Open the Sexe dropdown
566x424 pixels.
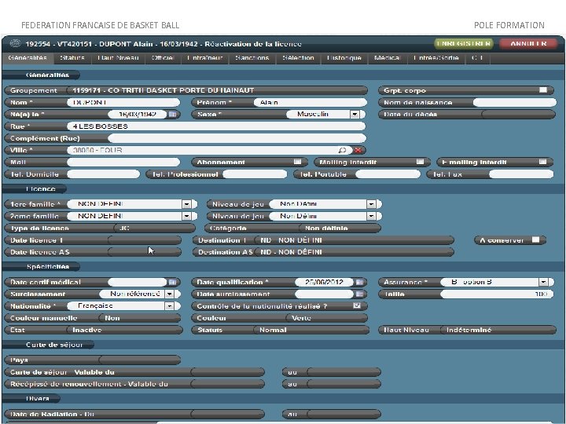(355, 115)
